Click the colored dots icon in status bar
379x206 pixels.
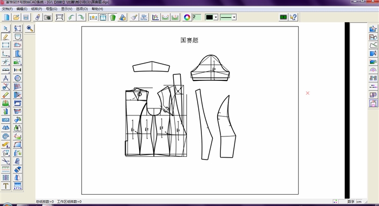pyautogui.click(x=335, y=202)
